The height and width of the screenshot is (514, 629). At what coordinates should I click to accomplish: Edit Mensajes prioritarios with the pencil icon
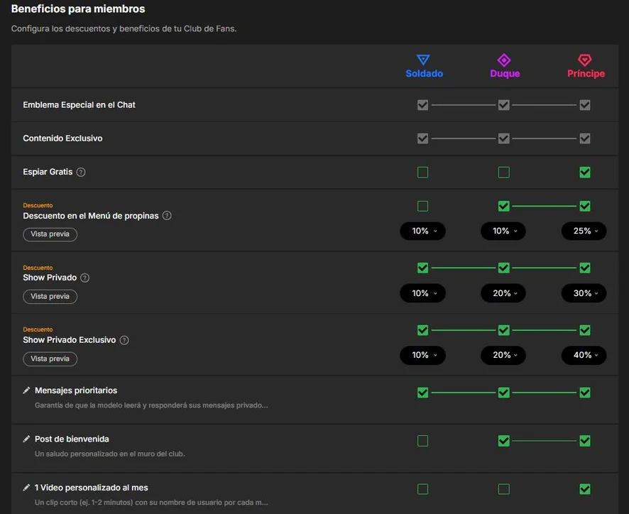(x=26, y=390)
